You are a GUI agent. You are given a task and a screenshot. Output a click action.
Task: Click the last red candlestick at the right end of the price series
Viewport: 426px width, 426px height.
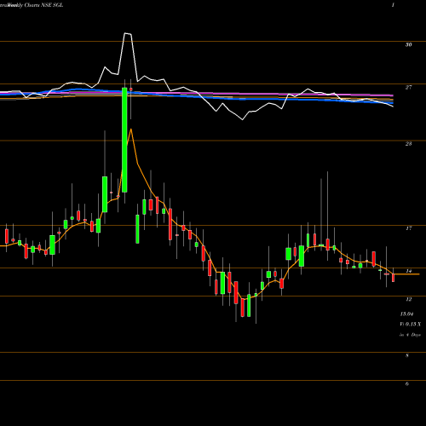coord(394,278)
